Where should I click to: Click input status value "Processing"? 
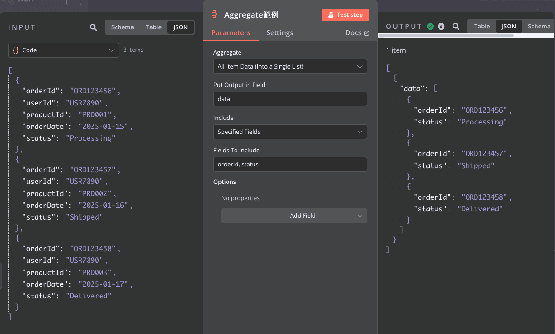(x=91, y=138)
